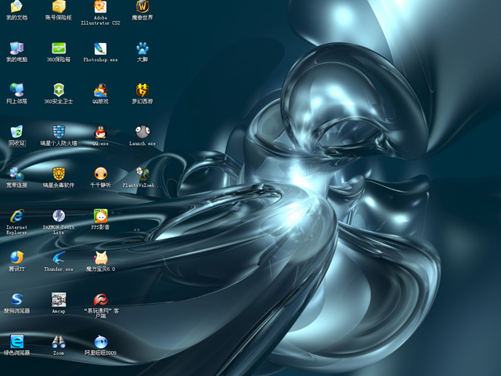
Task: Click the 搜狗浏览器 browser icon
Action: [16, 299]
